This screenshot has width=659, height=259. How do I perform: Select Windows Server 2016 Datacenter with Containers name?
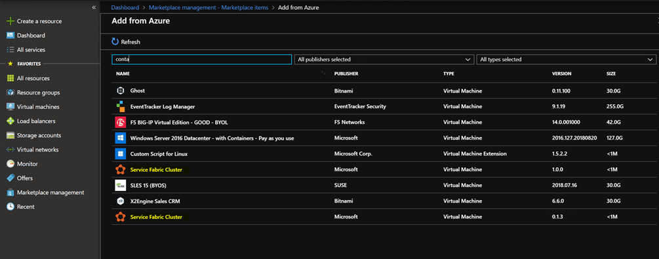coord(212,138)
